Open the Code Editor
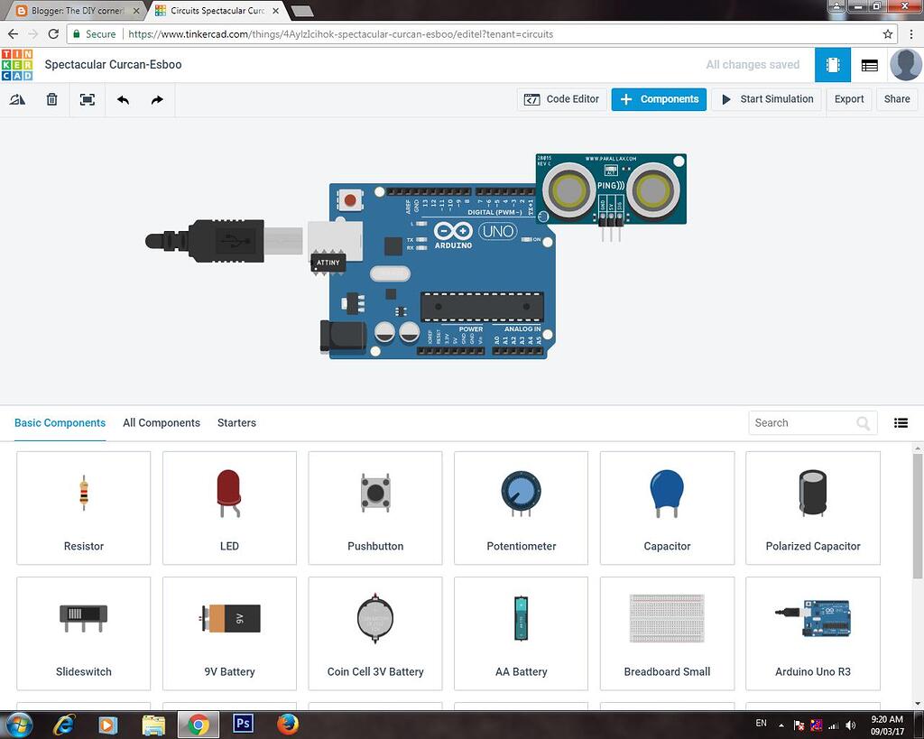This screenshot has height=739, width=924. click(561, 99)
